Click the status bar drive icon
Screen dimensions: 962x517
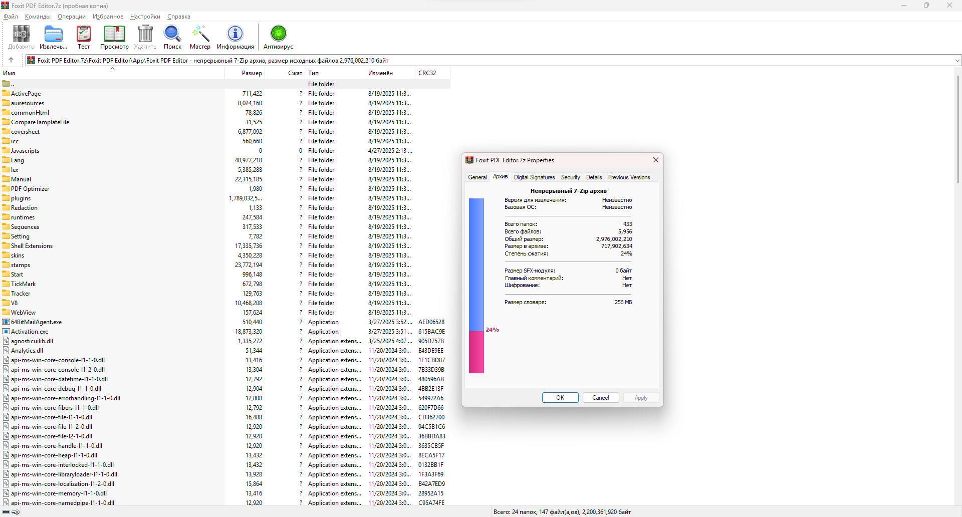click(x=7, y=512)
